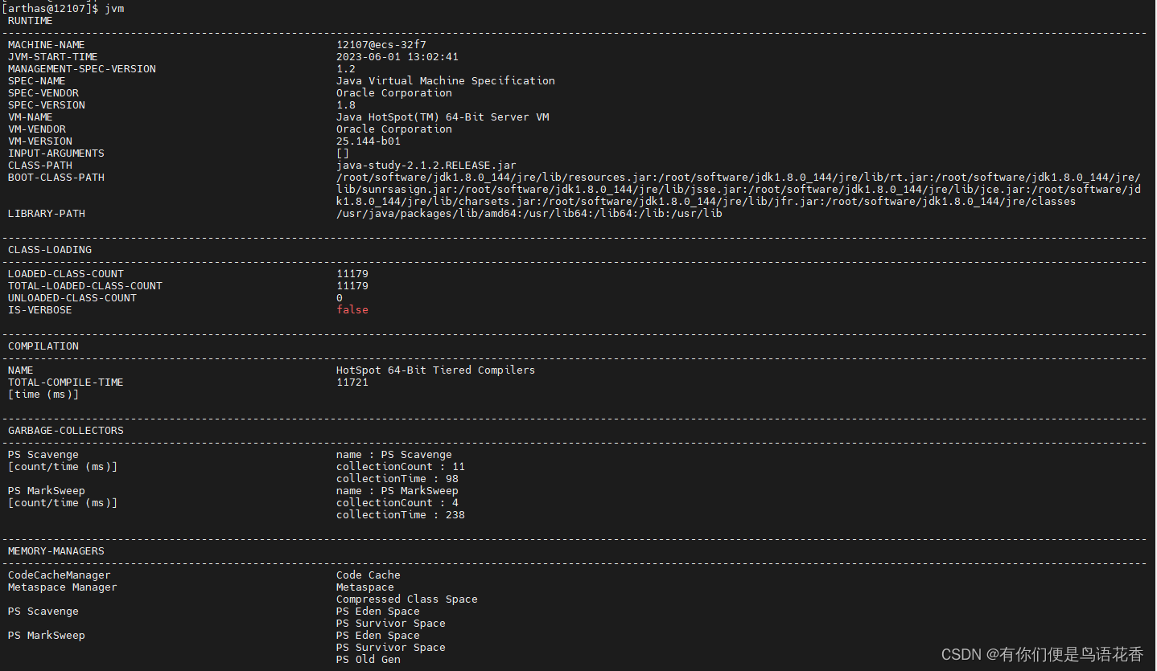Viewport: 1157px width, 671px height.
Task: Click 'name : PS MarkSweep' collector line
Action: click(397, 491)
